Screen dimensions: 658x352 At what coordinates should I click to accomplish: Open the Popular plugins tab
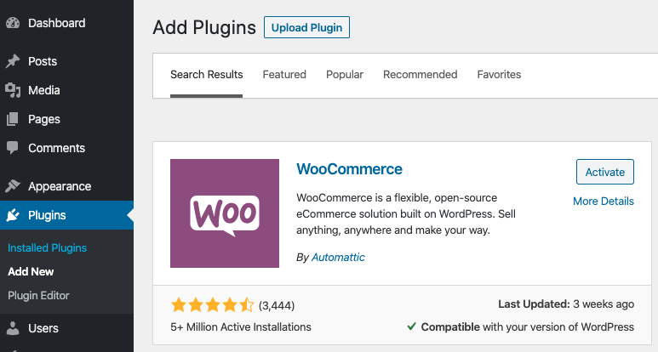(345, 75)
